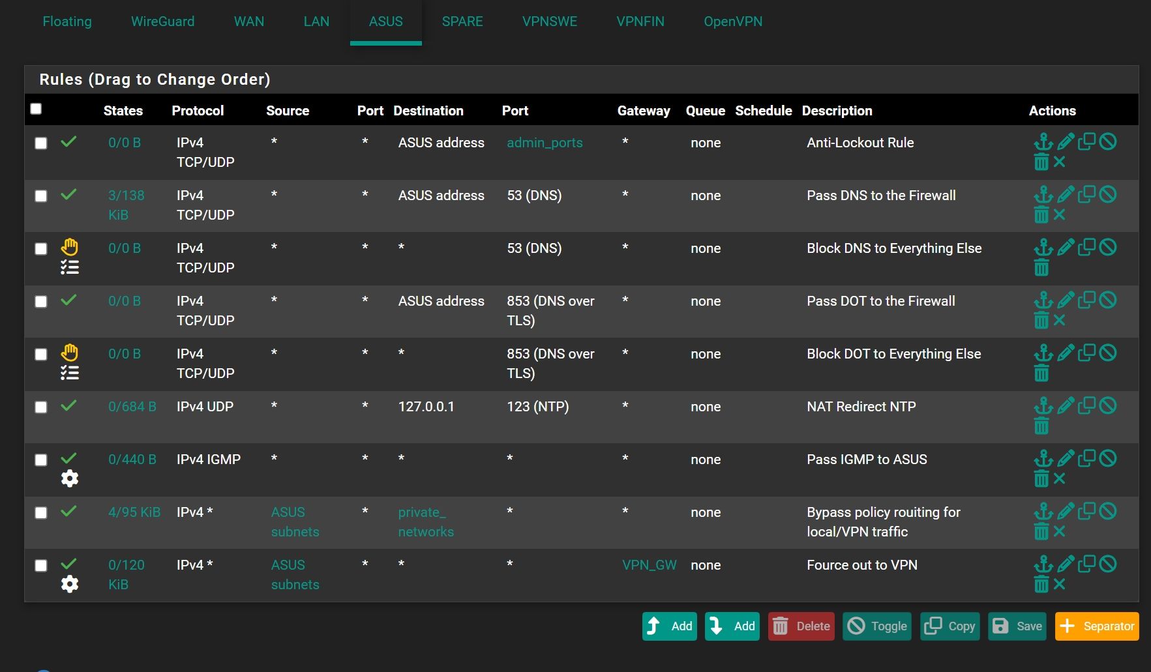Image resolution: width=1151 pixels, height=672 pixels.
Task: Add rule to bottom with down-arrow Add button
Action: tap(732, 626)
